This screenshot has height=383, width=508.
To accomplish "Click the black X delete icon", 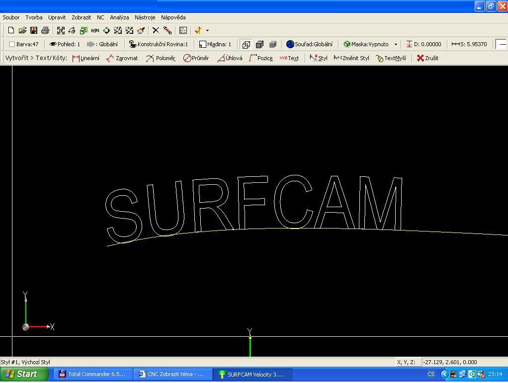I will (156, 30).
